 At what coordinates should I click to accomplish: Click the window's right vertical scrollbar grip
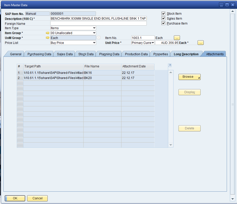pos(233,104)
